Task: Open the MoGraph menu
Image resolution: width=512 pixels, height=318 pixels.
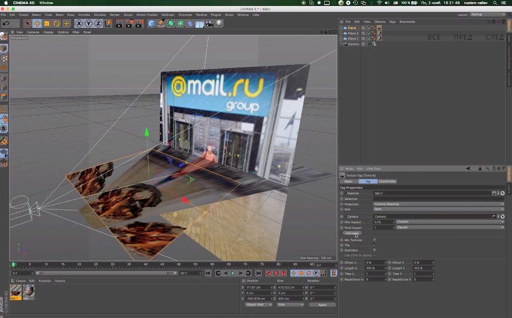Action: [x=167, y=15]
